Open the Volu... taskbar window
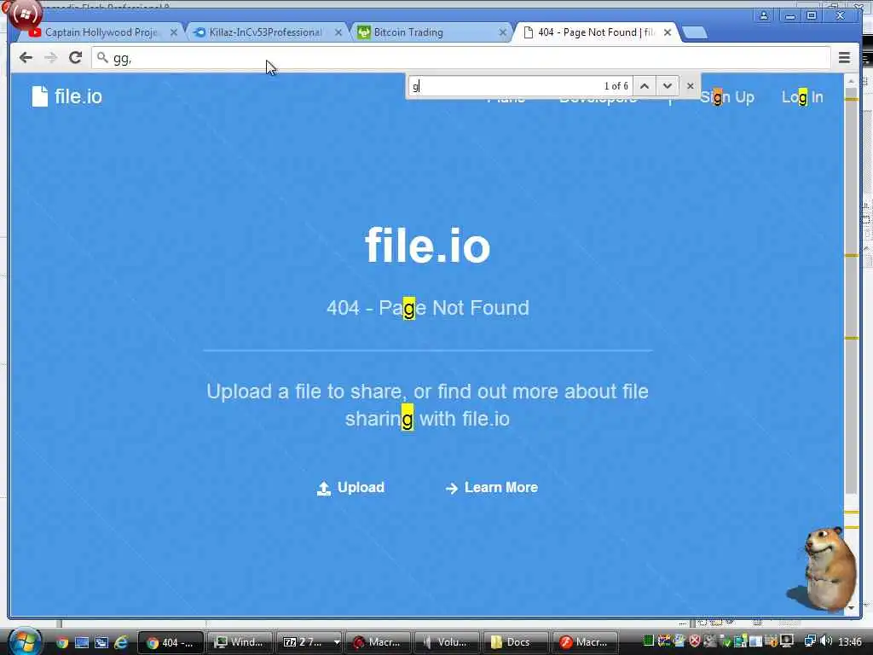This screenshot has width=873, height=655. (x=446, y=642)
